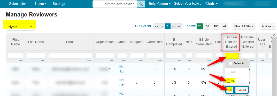Click the Bids filter input
Image resolution: width=277 pixels, height=96 pixels.
219,56
